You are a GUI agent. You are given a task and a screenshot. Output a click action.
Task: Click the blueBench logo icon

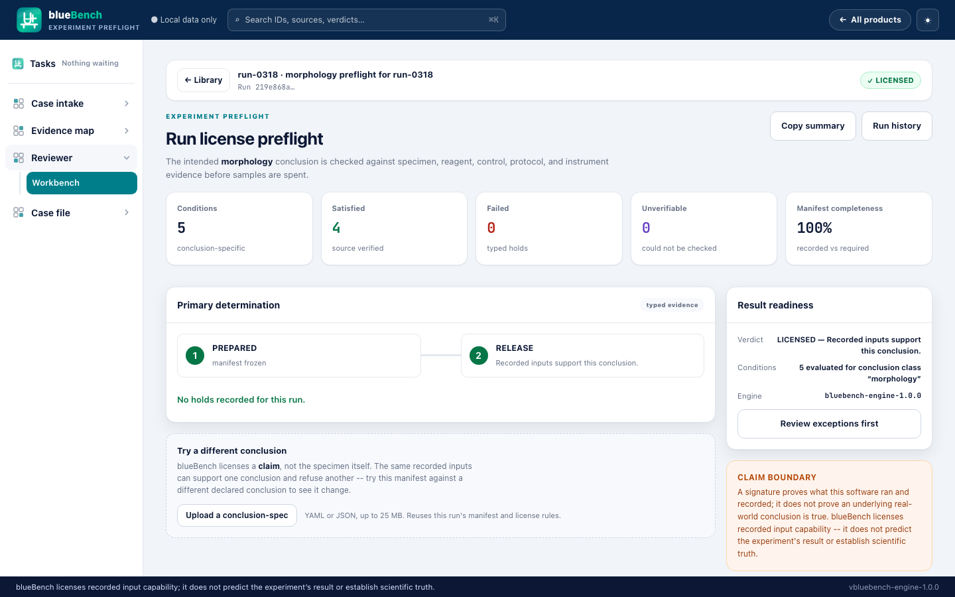29,20
